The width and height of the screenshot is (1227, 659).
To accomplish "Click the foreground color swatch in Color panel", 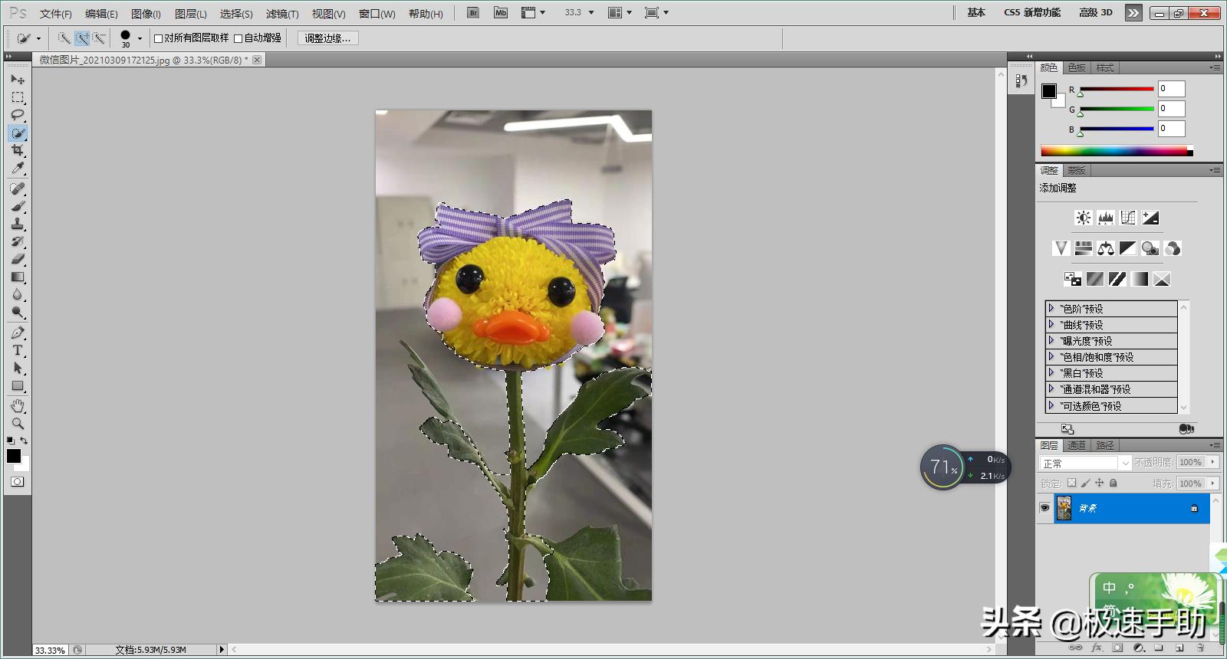I will [1048, 91].
